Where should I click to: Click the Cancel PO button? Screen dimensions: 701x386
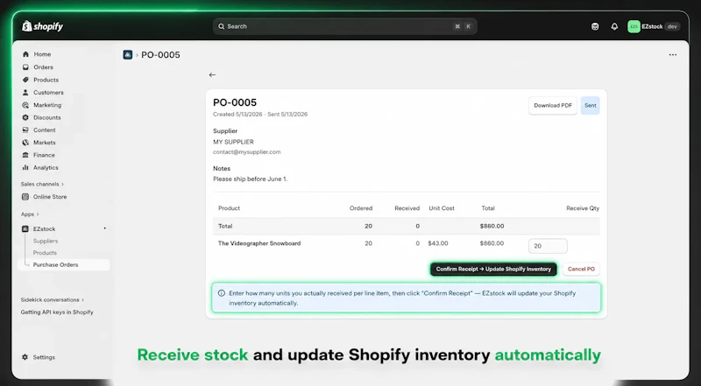(x=581, y=269)
